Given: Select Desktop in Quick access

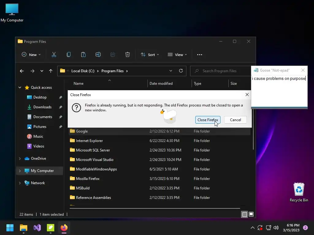Looking at the screenshot, I should pyautogui.click(x=40, y=97).
